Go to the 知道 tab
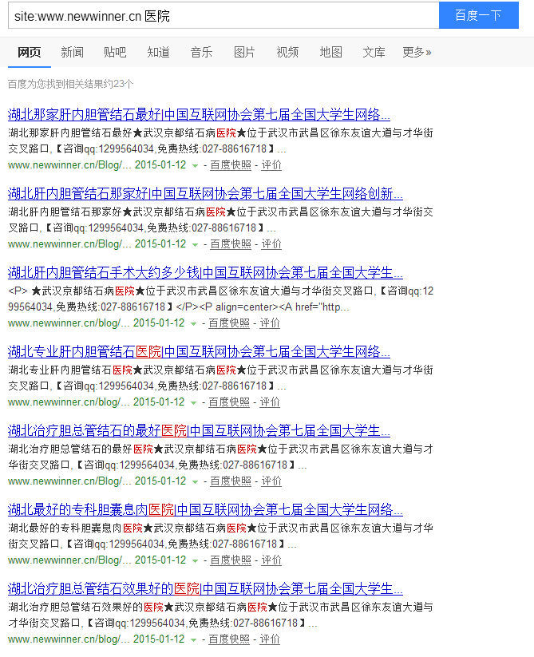This screenshot has height=657, width=534. 158,53
